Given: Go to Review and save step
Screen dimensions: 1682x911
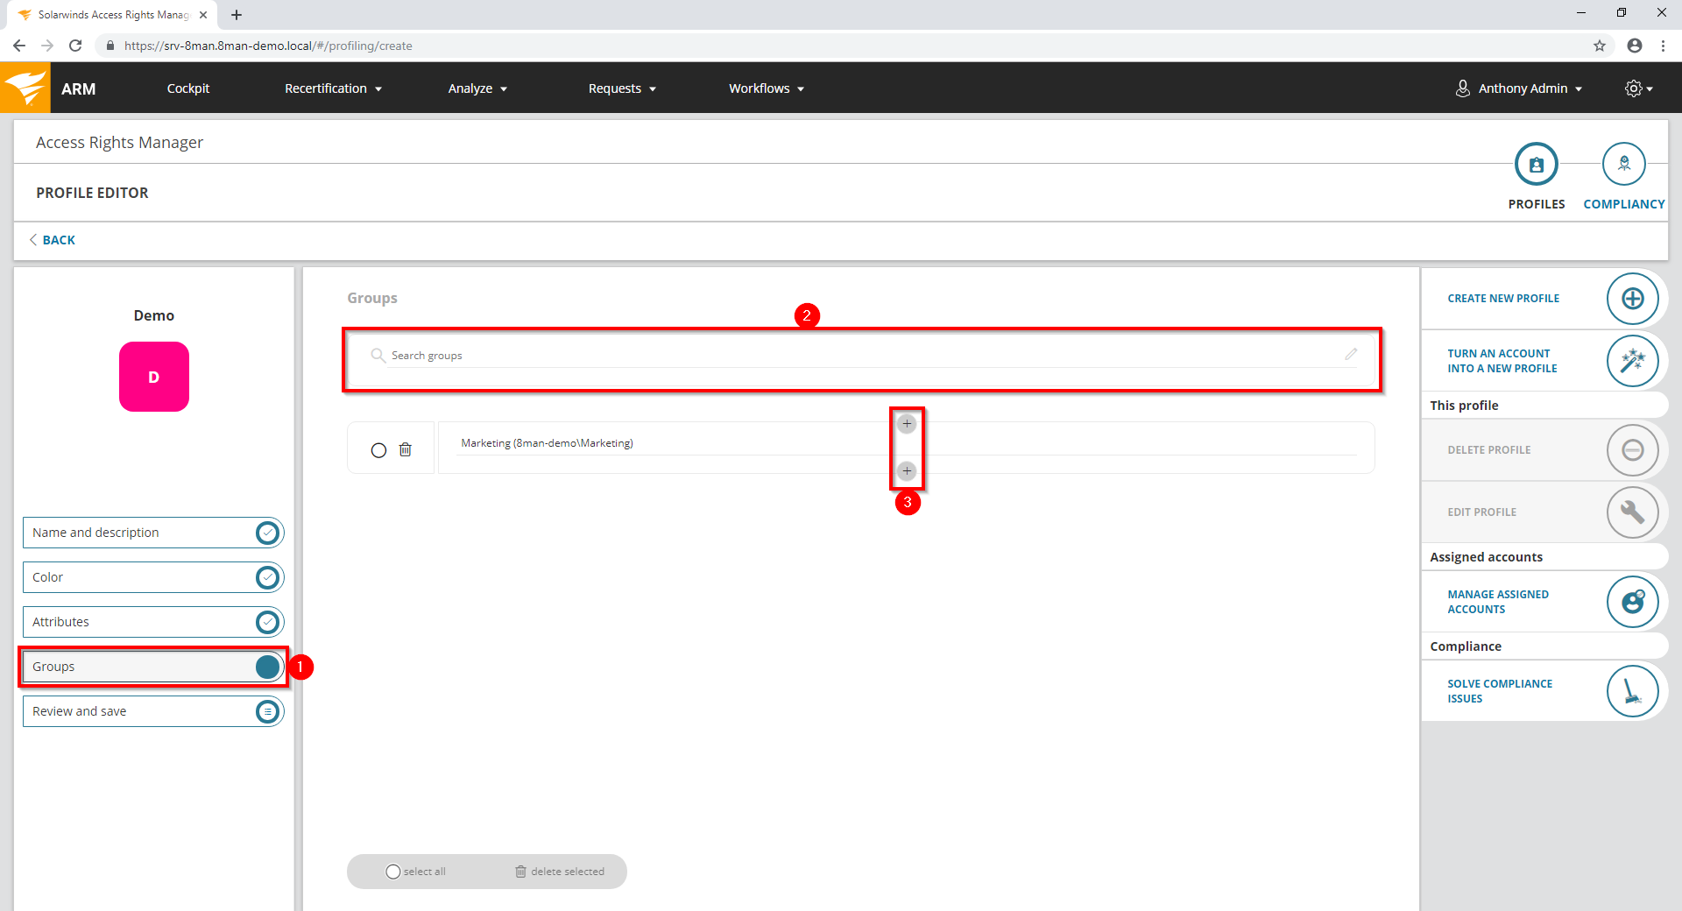Looking at the screenshot, I should tap(153, 711).
